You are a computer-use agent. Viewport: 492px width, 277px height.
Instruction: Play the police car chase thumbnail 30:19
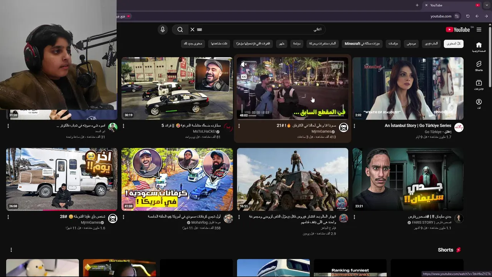click(x=177, y=88)
